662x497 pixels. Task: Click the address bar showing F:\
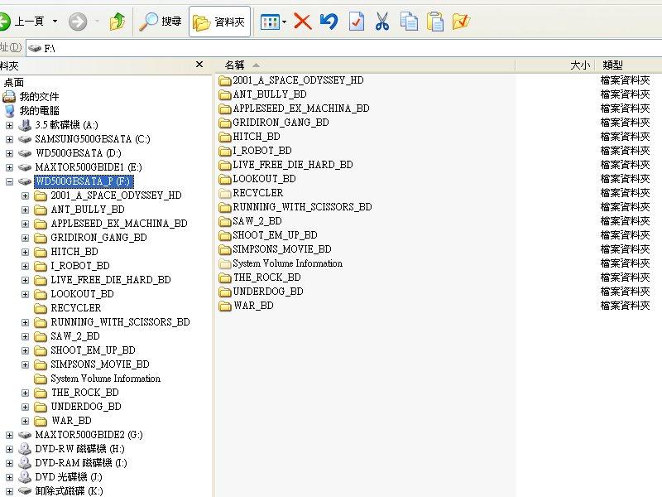tap(343, 48)
